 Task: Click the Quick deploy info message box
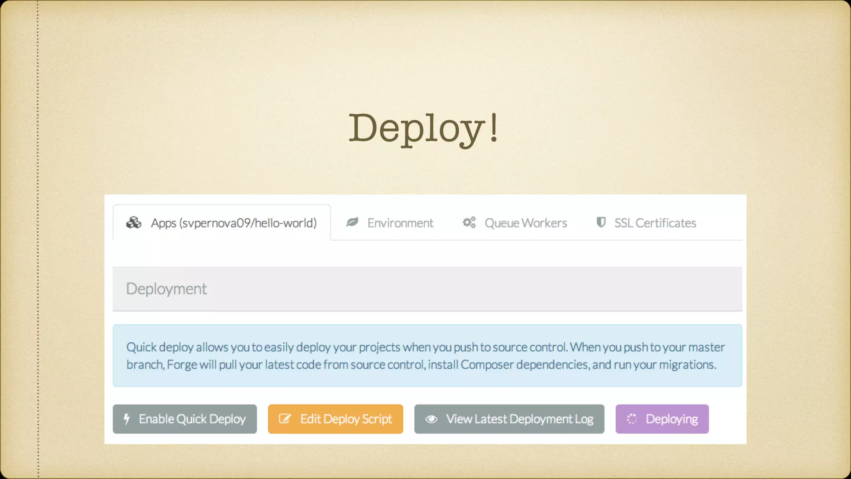pyautogui.click(x=428, y=356)
